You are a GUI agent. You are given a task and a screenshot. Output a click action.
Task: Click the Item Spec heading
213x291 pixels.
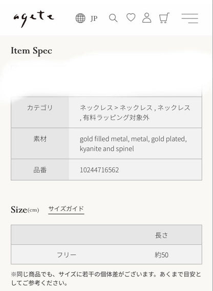coord(31,51)
